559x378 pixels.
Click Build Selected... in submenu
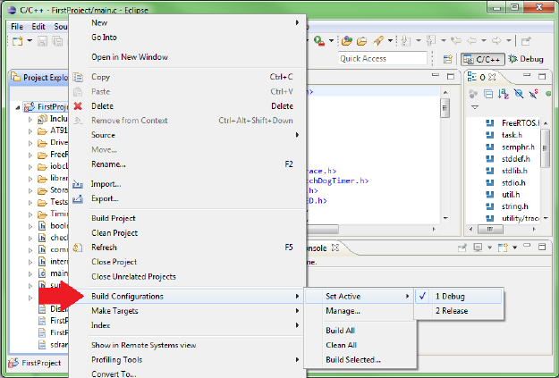point(360,359)
